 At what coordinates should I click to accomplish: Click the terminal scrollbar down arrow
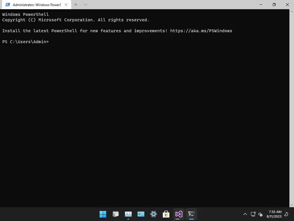click(292, 205)
